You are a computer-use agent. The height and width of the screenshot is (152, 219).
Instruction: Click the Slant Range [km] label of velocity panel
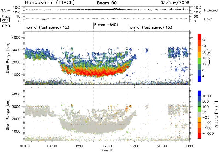click(x=8, y=115)
